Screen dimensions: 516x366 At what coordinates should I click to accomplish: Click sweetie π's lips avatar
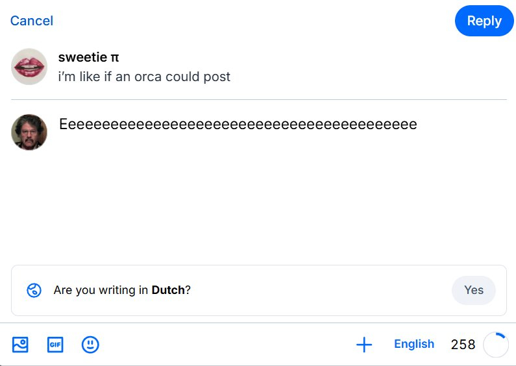point(29,66)
